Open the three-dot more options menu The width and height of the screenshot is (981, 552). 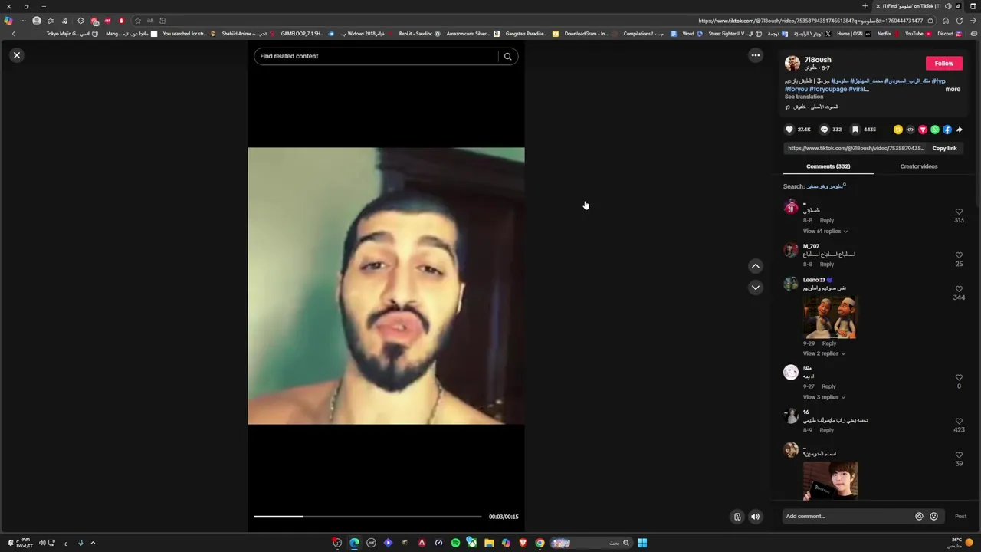(x=756, y=55)
